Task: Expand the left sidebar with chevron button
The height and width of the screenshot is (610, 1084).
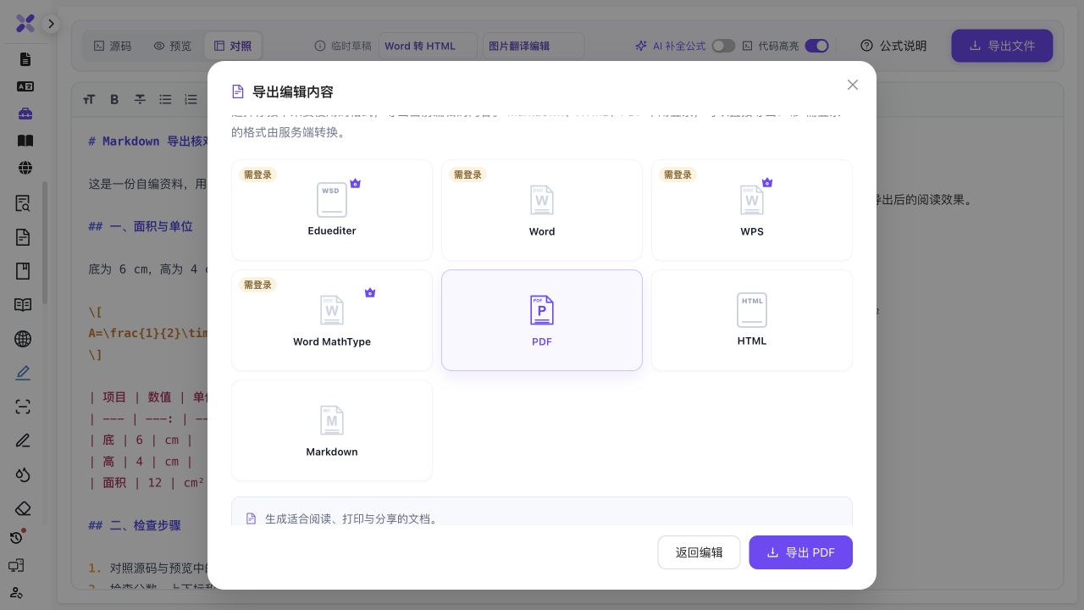Action: tap(51, 24)
